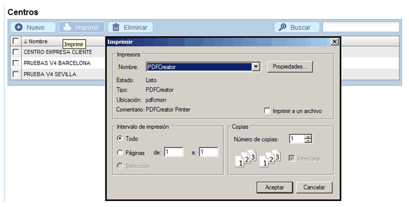
Task: Click the search text field
Action: tap(360, 28)
